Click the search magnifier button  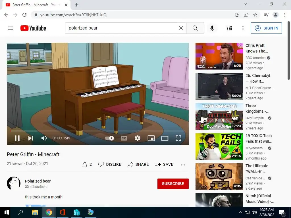(x=195, y=28)
